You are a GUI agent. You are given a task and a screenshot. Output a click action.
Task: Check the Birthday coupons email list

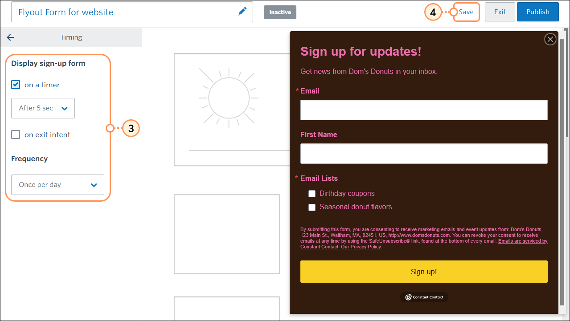pyautogui.click(x=312, y=194)
